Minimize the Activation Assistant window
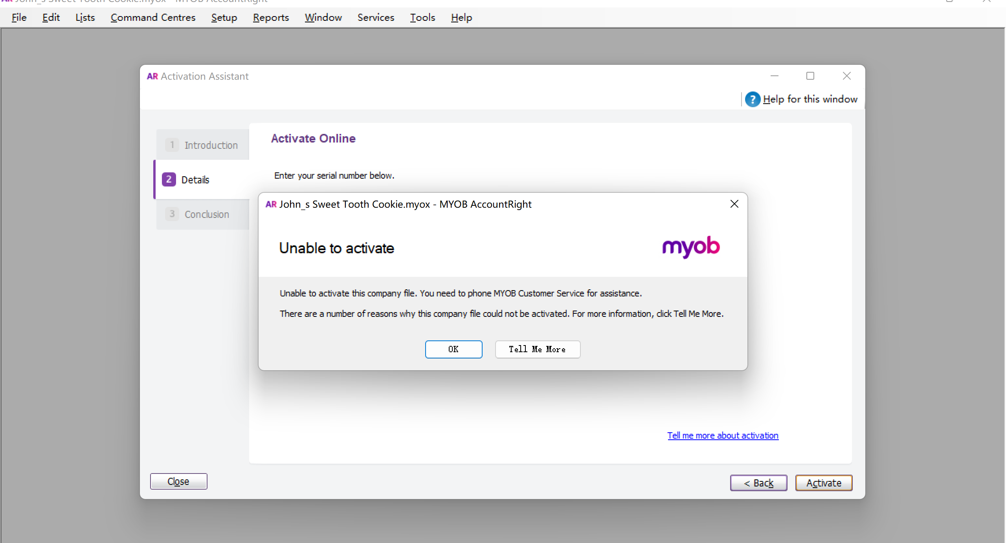This screenshot has width=1006, height=543. [x=775, y=76]
